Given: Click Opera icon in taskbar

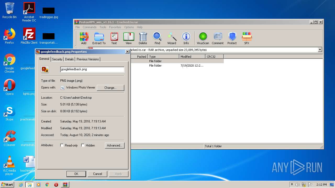Looking at the screenshot, I should tap(56, 185).
